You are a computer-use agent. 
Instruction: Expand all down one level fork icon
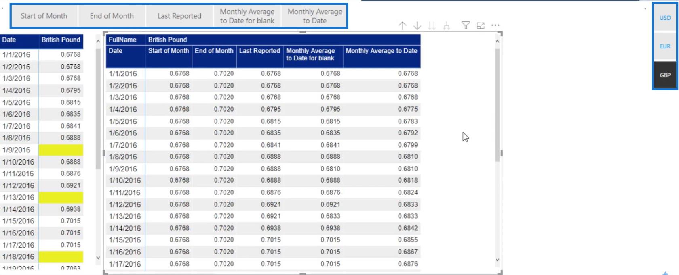pos(447,26)
